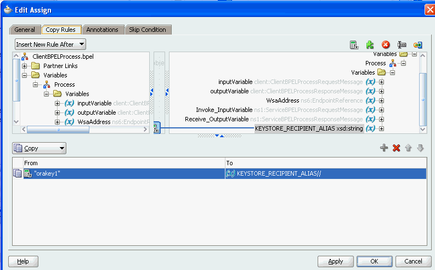Click variable icon of inputVariable in left tree

pos(69,103)
